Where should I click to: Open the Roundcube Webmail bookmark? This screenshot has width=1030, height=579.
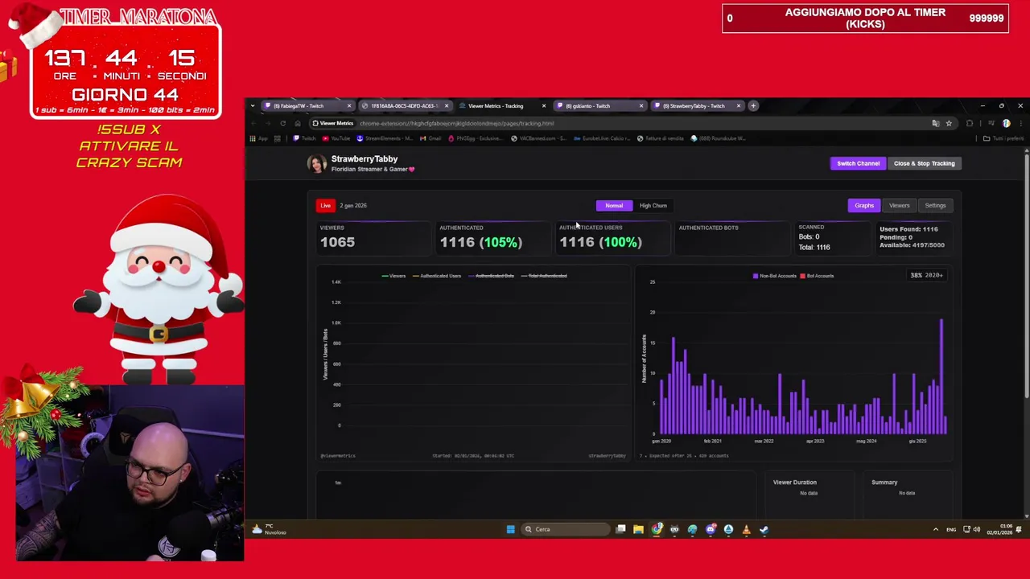coord(719,138)
